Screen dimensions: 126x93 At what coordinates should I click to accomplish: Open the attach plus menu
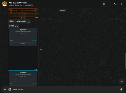click(x=5, y=89)
